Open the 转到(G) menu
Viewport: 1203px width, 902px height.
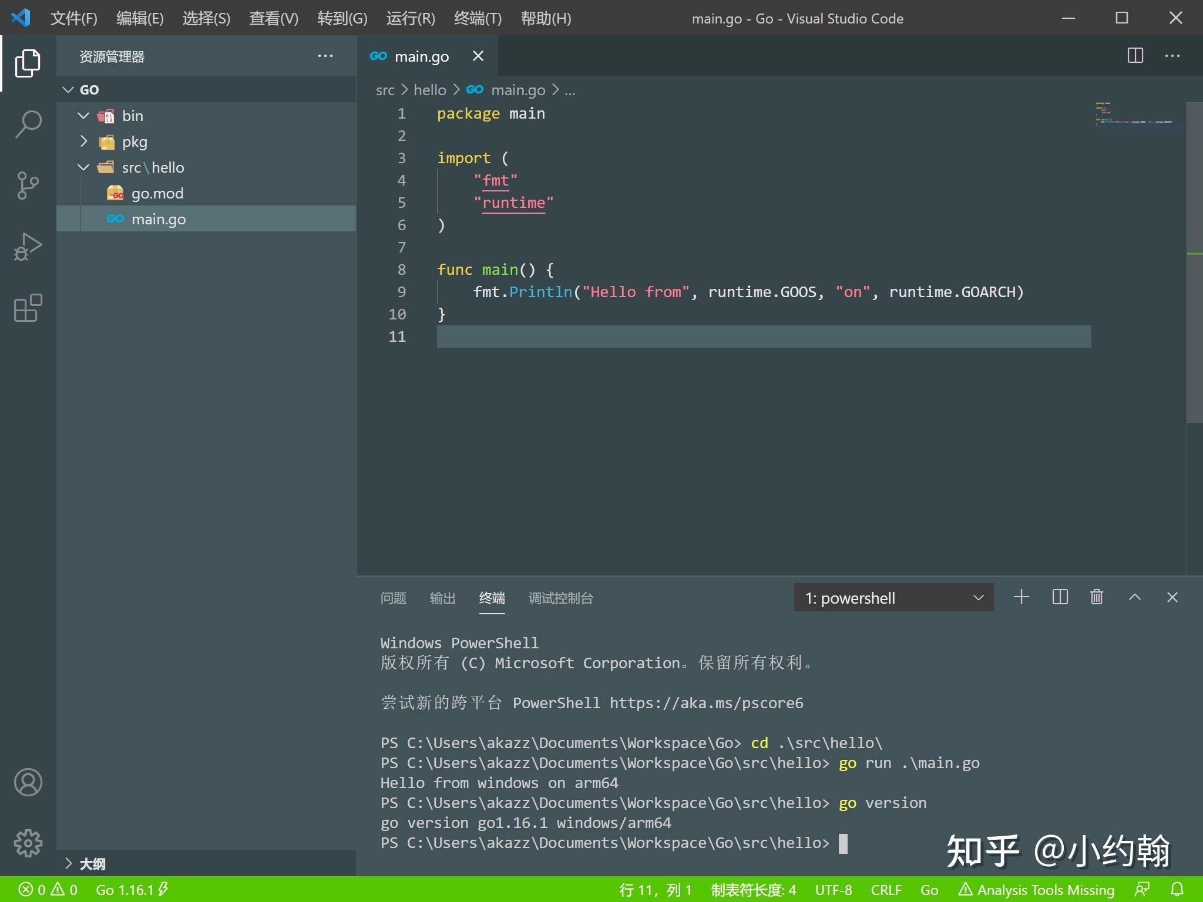pos(342,18)
